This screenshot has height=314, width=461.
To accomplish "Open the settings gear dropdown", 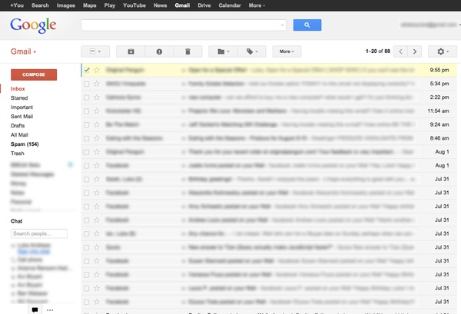I will 443,51.
